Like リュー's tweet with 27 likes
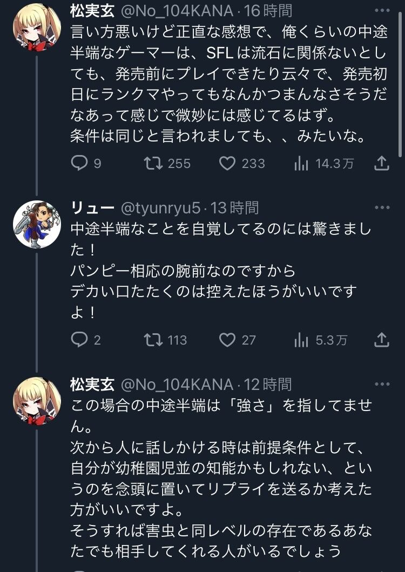This screenshot has height=572, width=405. point(228,340)
